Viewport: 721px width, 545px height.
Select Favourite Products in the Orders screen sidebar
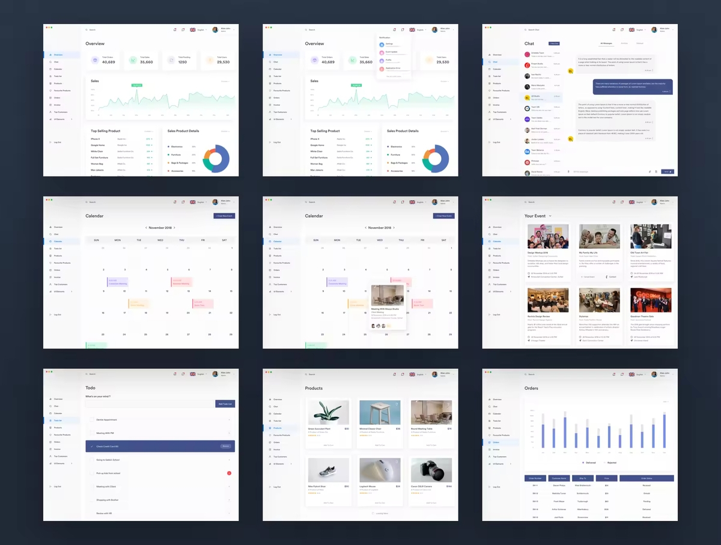(502, 435)
